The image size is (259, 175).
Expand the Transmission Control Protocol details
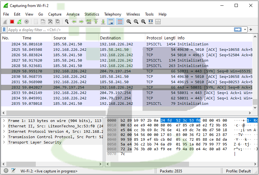[x=4, y=137]
